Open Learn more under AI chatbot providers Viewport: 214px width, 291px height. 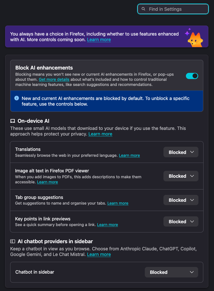[x=99, y=254]
